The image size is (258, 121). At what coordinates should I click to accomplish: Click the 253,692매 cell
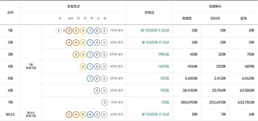[218, 102]
